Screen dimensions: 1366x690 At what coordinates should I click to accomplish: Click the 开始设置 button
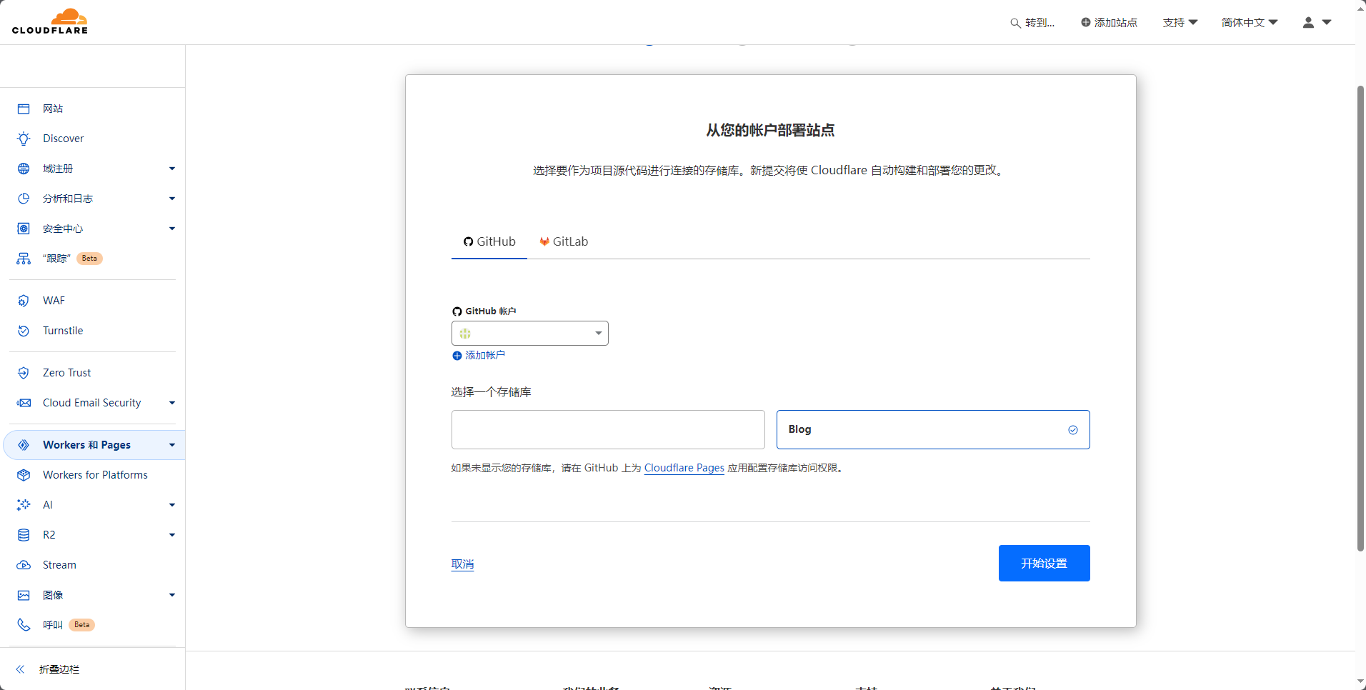[1044, 564]
